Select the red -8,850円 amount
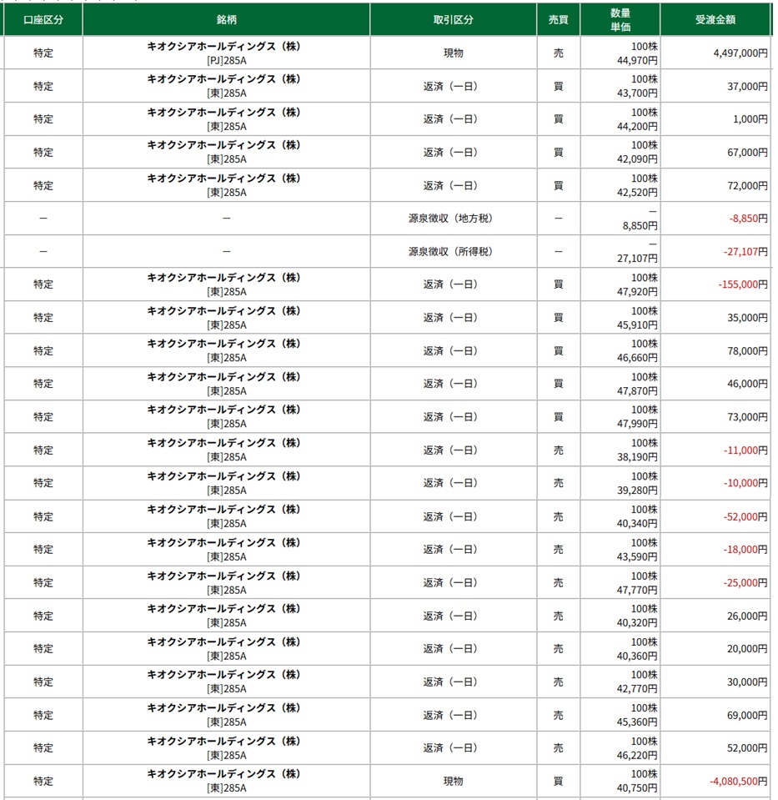The image size is (778, 800). [749, 219]
